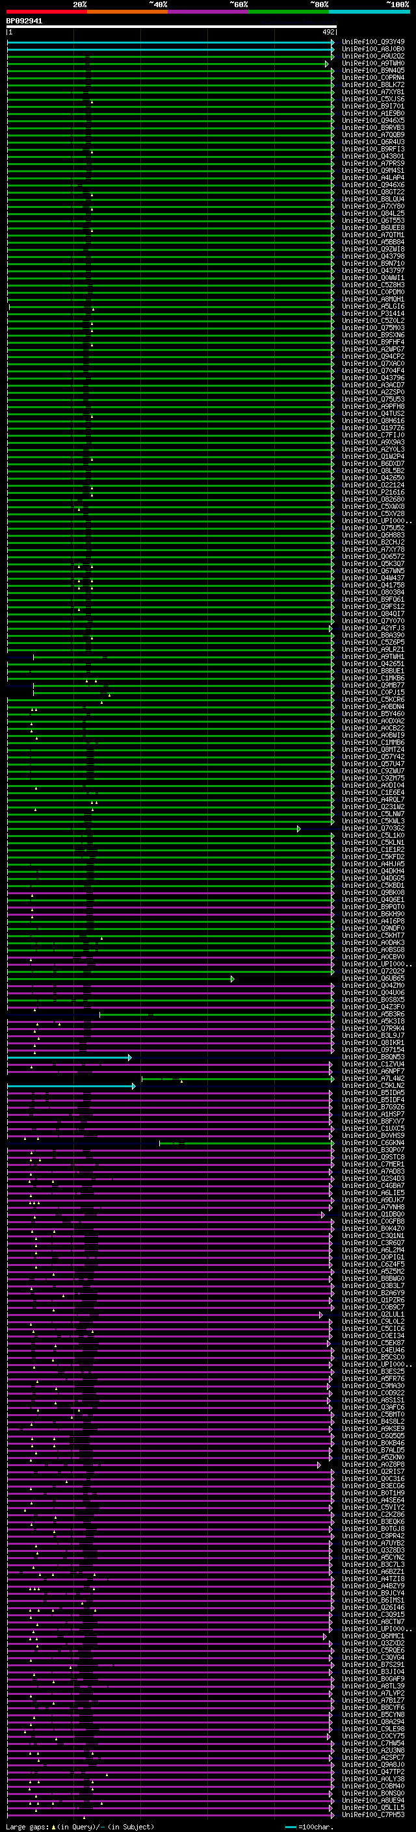Click the UniRef100_A7B1Z7 label
Viewport: 416px width, 1832px height.
pos(373,1699)
